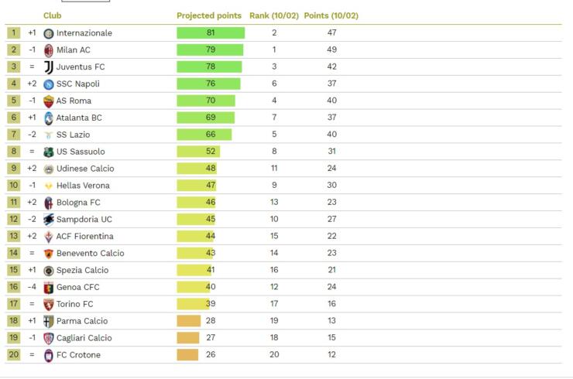Click the AS Roma club badge
573x379 pixels.
(x=49, y=101)
